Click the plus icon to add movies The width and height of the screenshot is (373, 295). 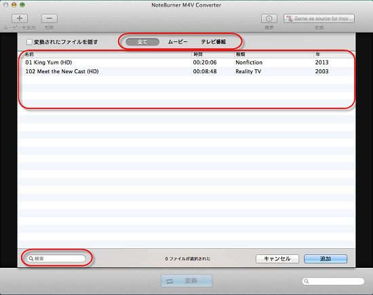[x=20, y=18]
